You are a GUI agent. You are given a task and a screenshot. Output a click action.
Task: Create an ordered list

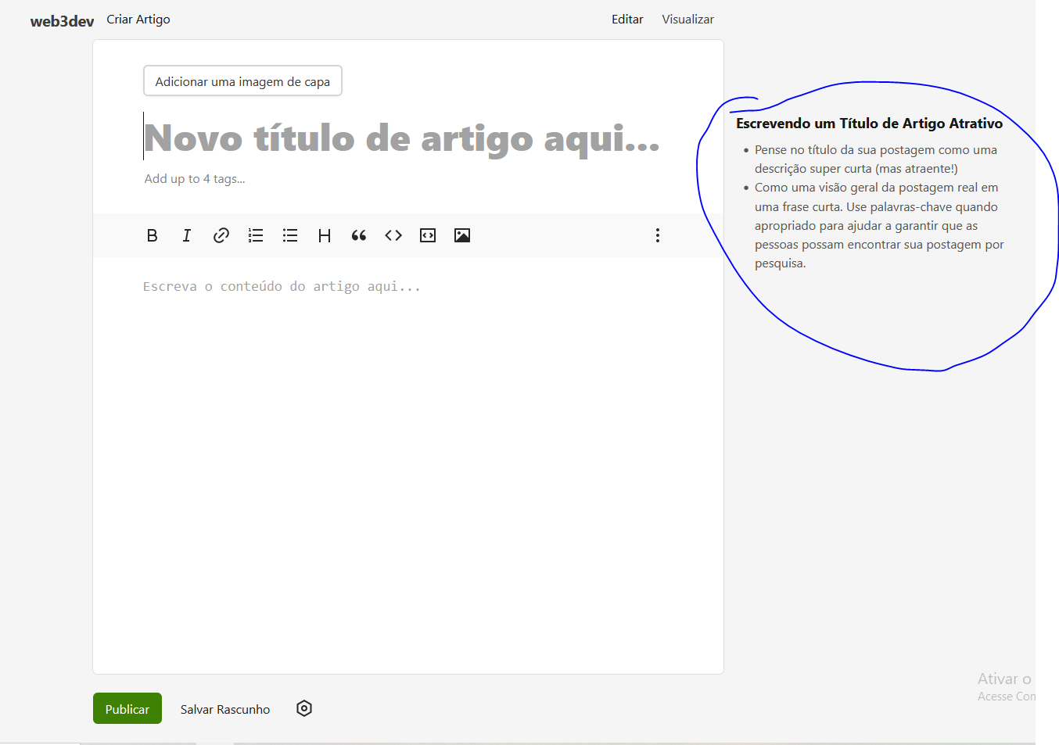point(255,235)
